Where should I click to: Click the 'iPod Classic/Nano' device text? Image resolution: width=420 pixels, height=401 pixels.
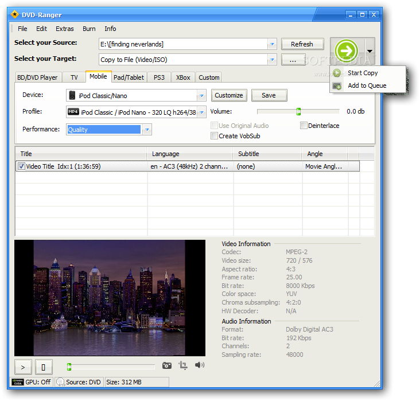103,96
